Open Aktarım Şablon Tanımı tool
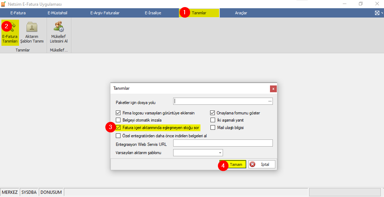384x197 pixels. [x=32, y=33]
